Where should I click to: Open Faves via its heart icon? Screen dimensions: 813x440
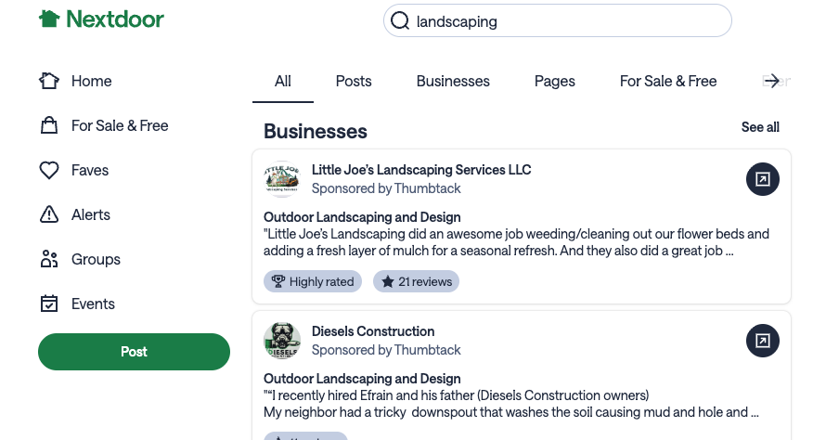[49, 170]
